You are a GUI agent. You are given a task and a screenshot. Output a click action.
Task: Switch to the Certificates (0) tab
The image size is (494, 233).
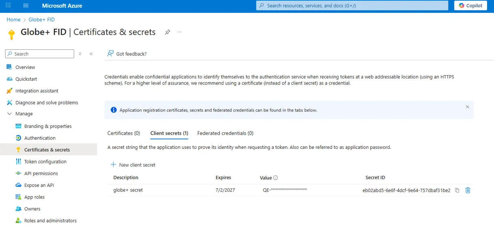tap(124, 133)
